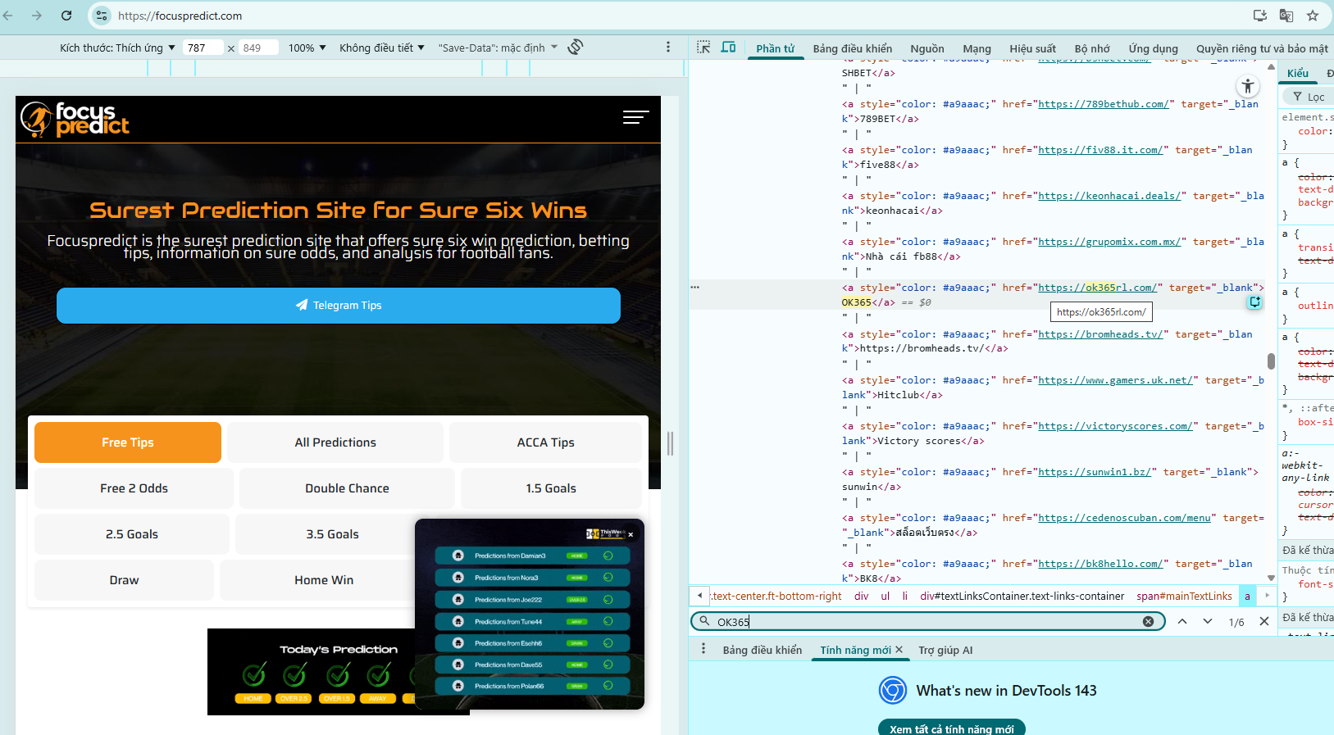Open the Nguồn tab
The width and height of the screenshot is (1334, 735).
(x=927, y=48)
